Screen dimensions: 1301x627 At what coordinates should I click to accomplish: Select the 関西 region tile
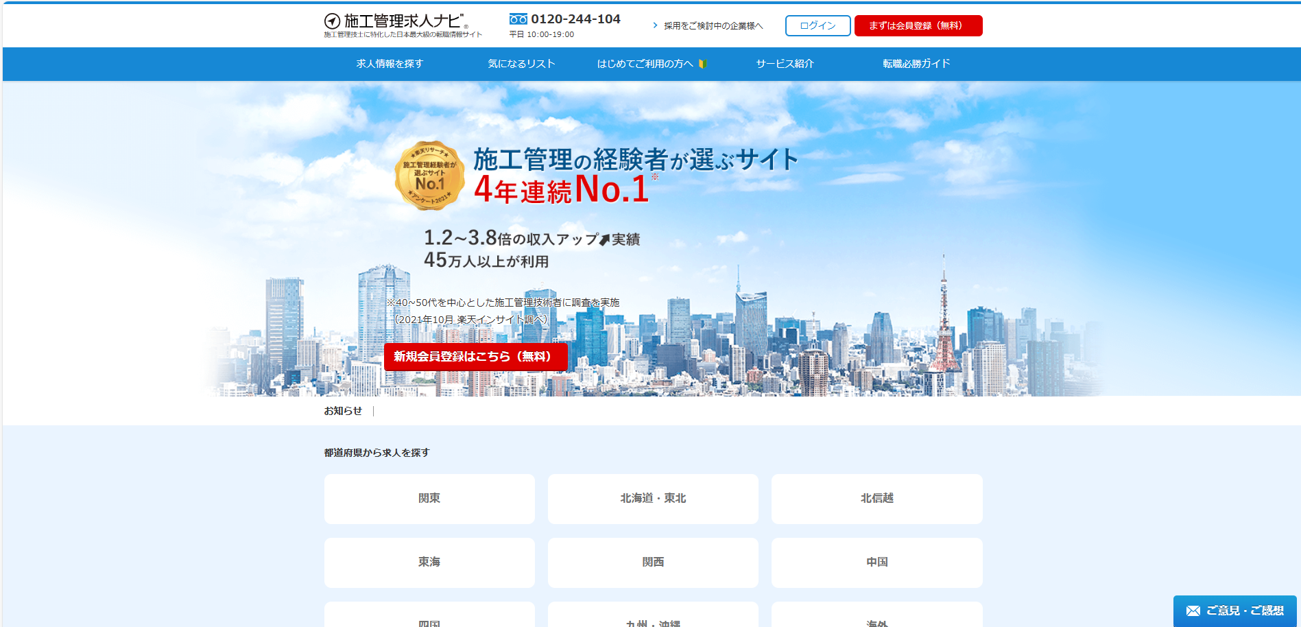coord(653,563)
